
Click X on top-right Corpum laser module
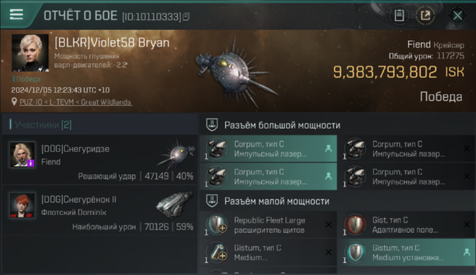coord(466,148)
